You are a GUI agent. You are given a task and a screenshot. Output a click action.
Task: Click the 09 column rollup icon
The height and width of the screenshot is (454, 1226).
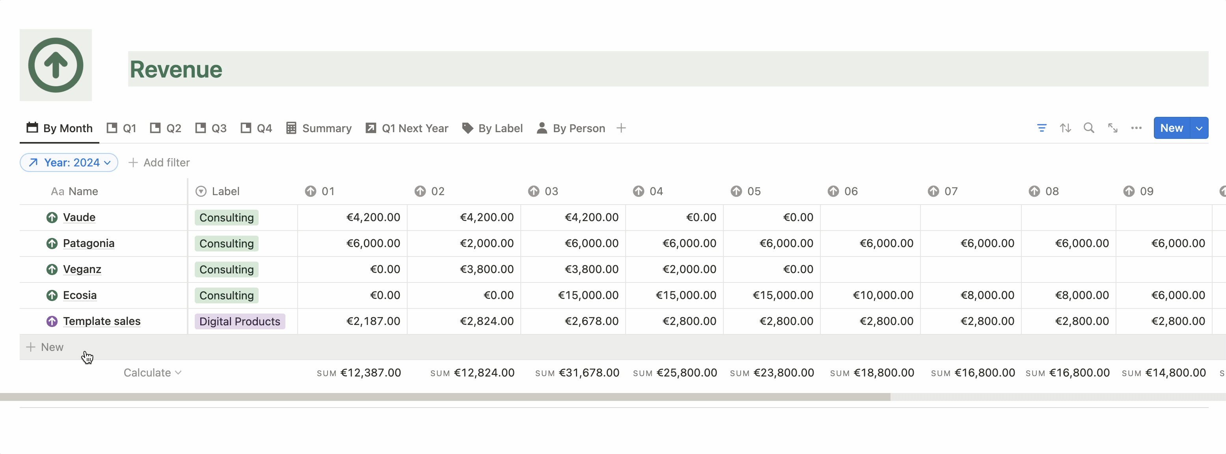click(x=1129, y=191)
